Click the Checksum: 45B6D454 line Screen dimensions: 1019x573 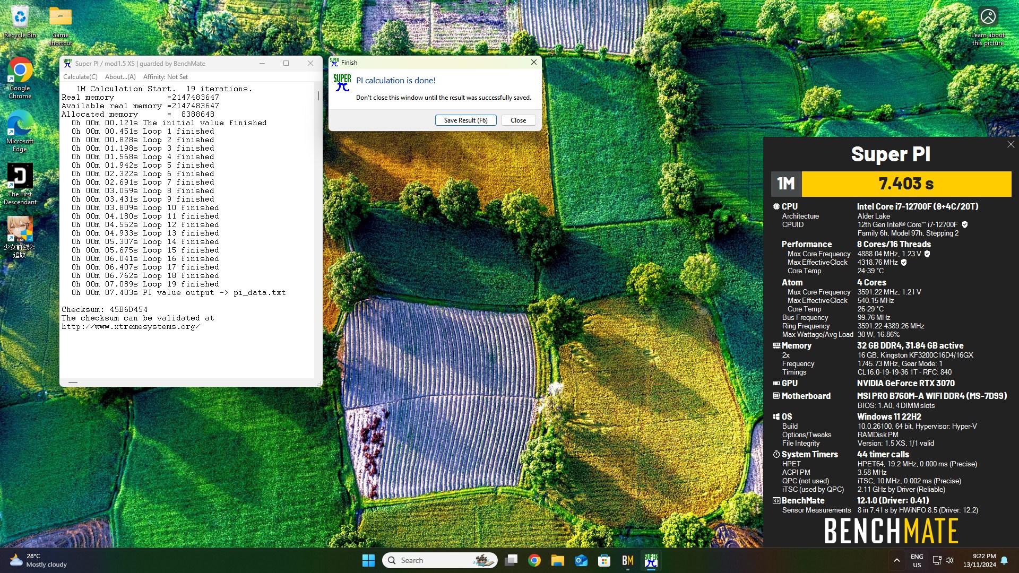[105, 309]
